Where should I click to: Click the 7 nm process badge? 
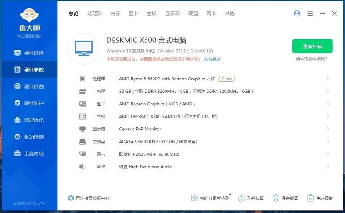pos(227,79)
